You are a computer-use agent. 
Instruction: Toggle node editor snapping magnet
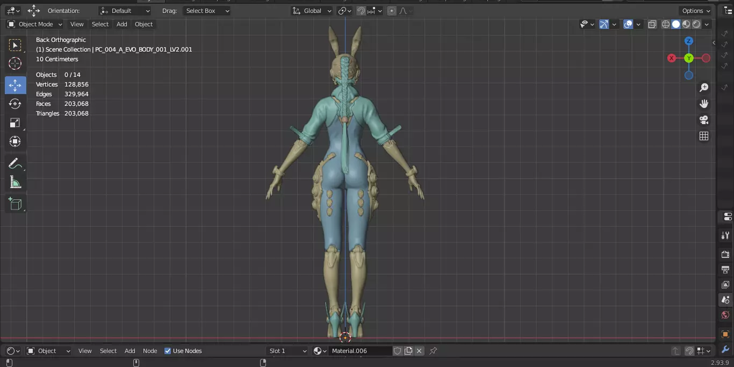tap(689, 351)
